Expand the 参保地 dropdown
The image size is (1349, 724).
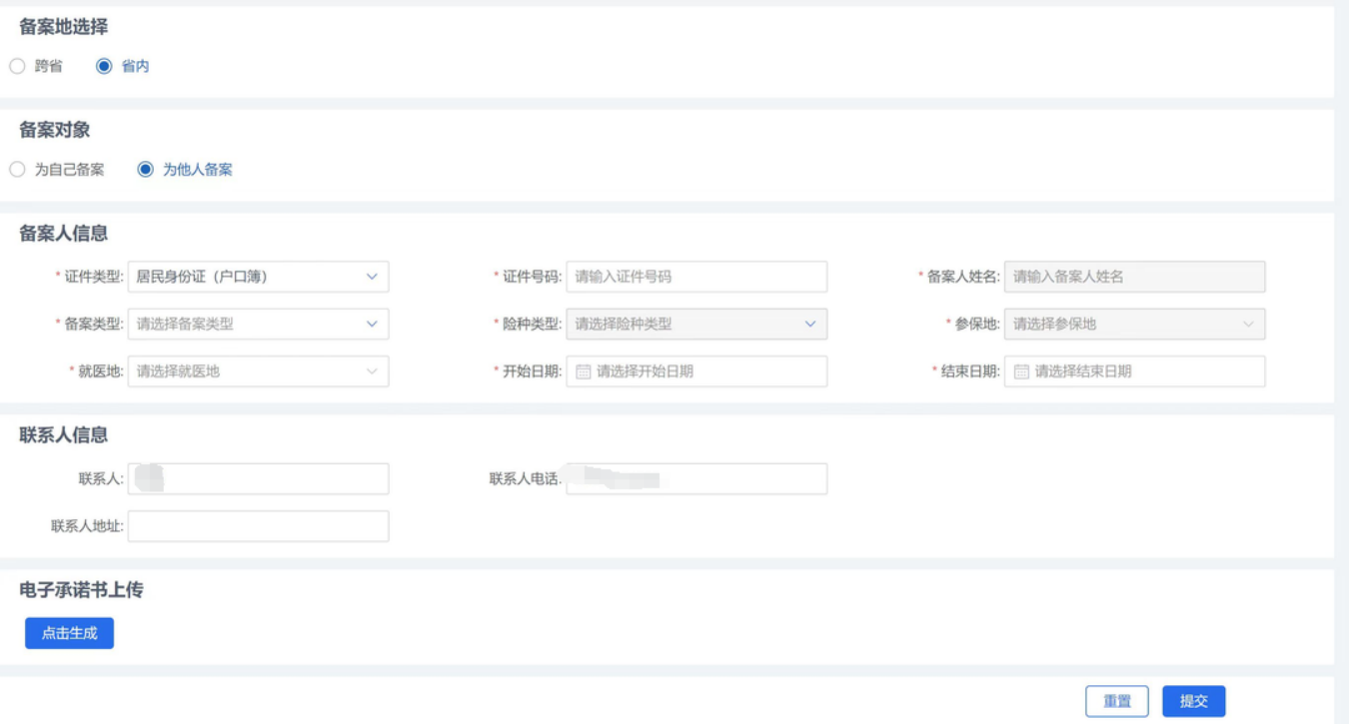(x=1134, y=324)
